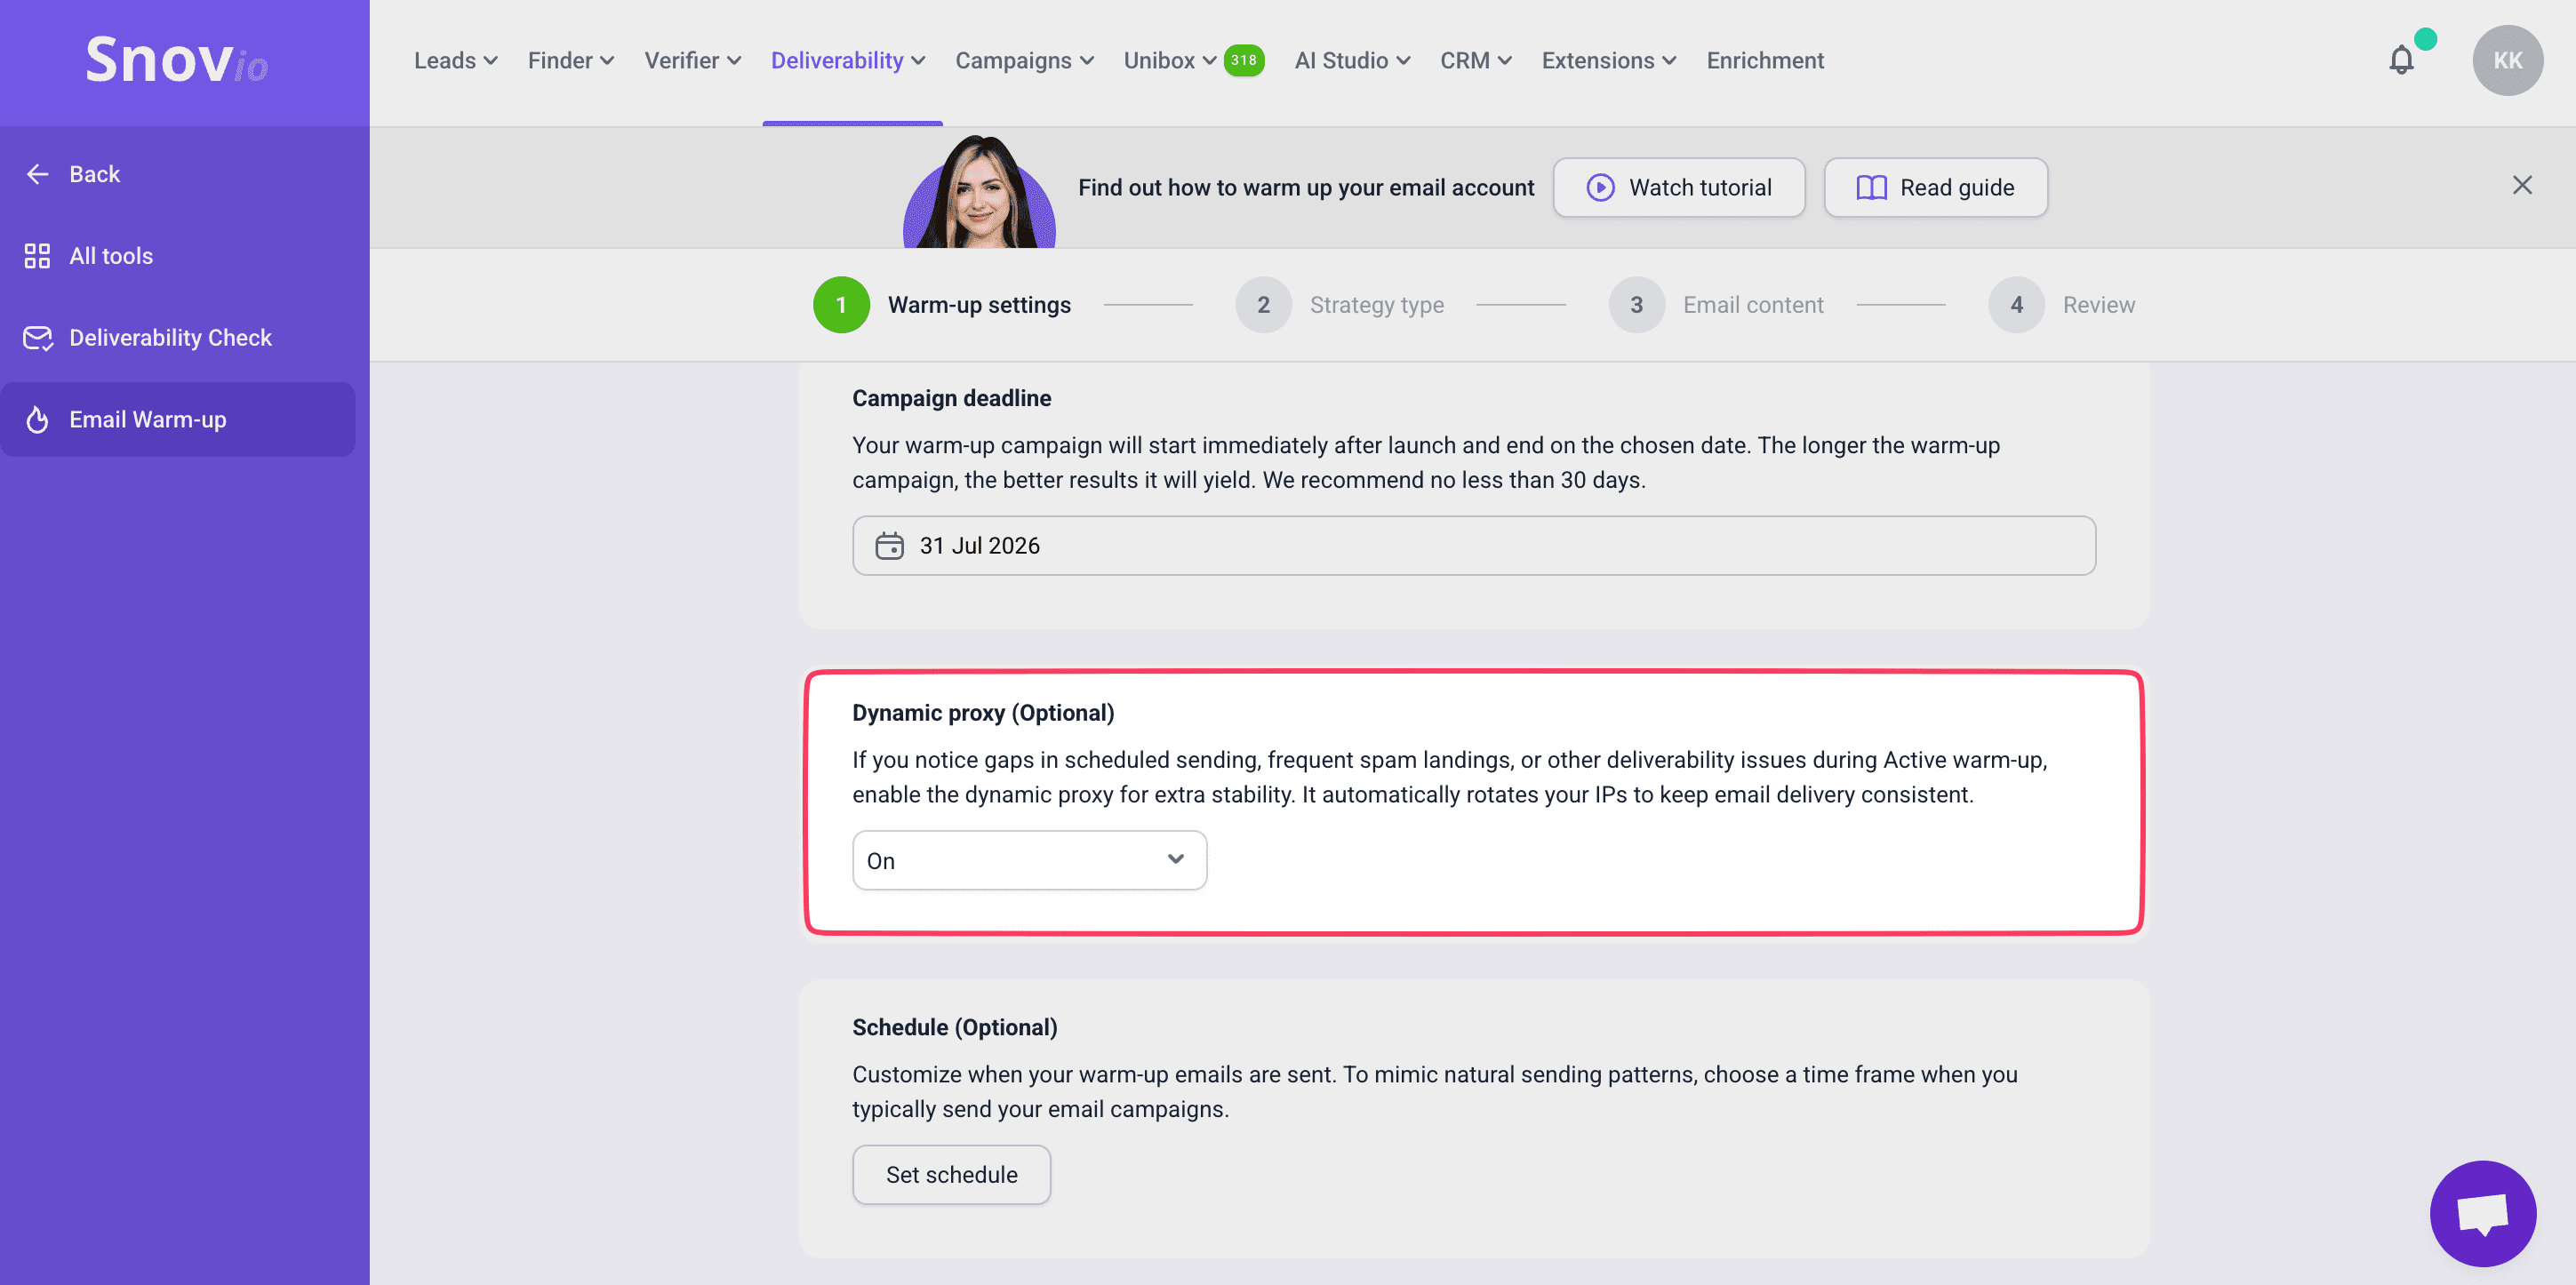Image resolution: width=2576 pixels, height=1285 pixels.
Task: Open the live chat bubble
Action: [x=2482, y=1213]
